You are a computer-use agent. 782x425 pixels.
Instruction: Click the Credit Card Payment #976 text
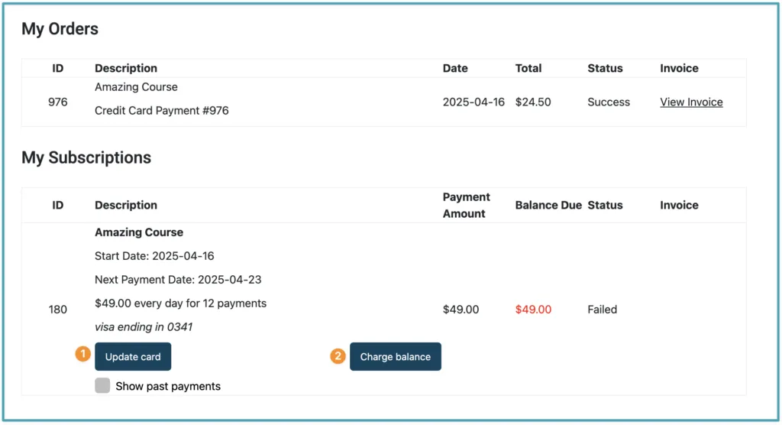[162, 110]
